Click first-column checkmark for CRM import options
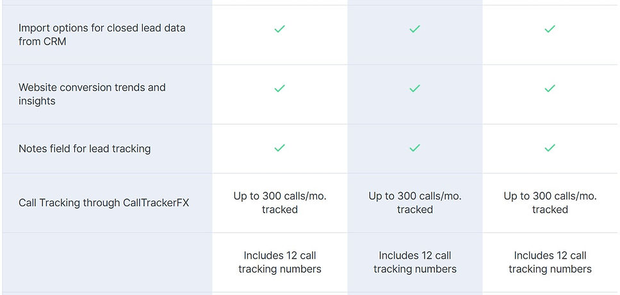Viewport: 620px width, 295px height. coord(279,29)
